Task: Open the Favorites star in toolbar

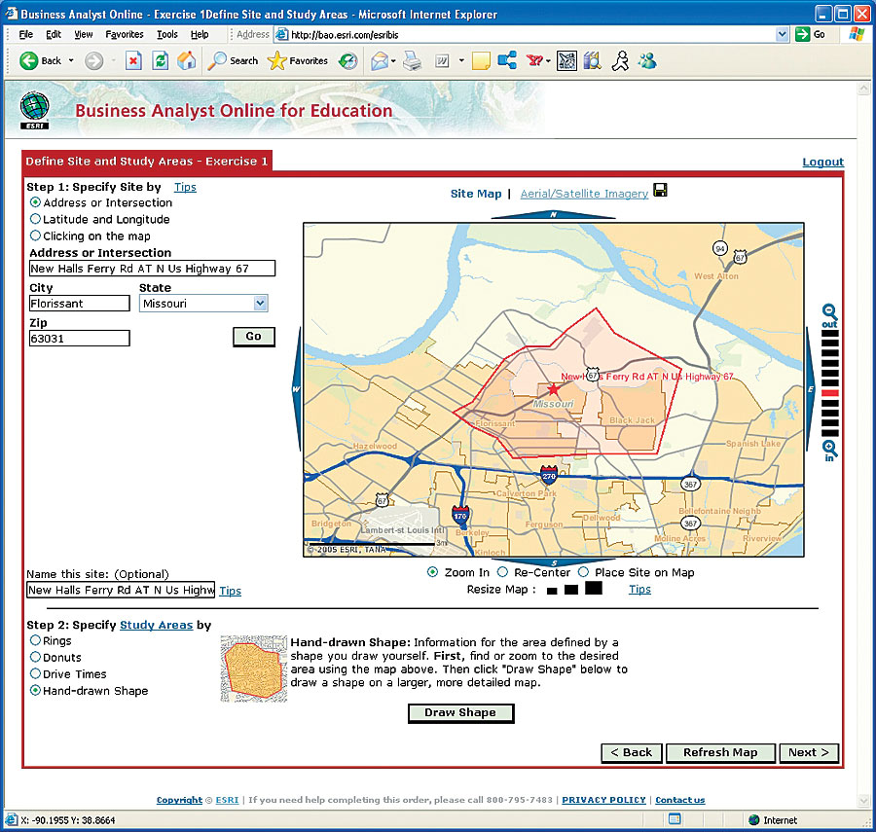Action: click(276, 61)
